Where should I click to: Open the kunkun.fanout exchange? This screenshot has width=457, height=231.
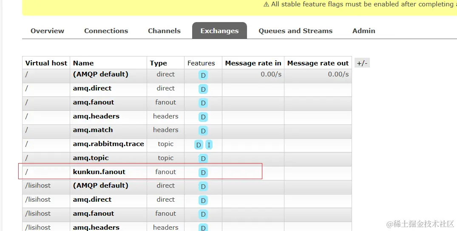[x=99, y=172]
